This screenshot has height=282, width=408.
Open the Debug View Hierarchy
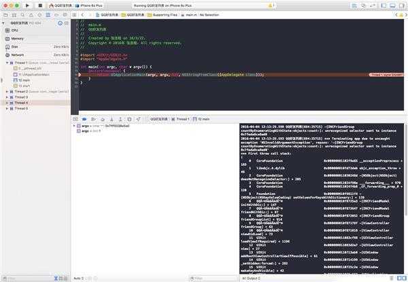click(129, 119)
